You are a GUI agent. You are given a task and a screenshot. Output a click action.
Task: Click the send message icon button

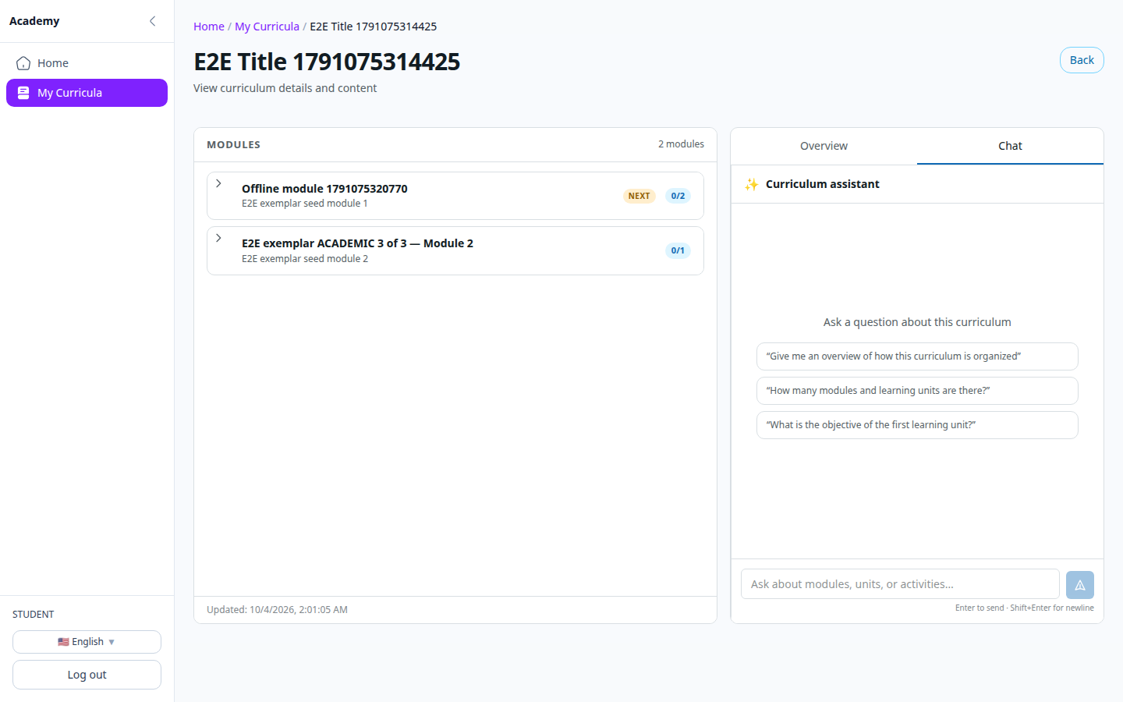(1080, 585)
